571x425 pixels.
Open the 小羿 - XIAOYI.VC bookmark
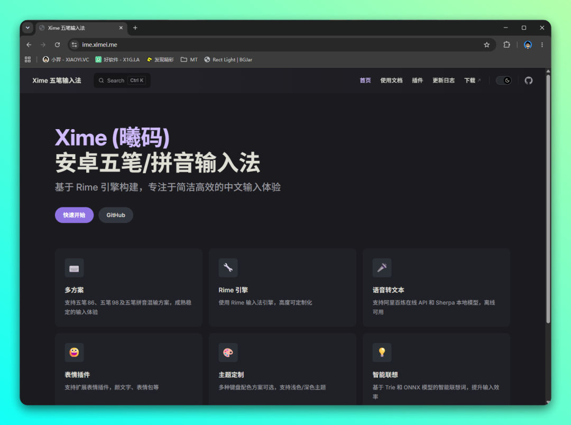point(66,59)
